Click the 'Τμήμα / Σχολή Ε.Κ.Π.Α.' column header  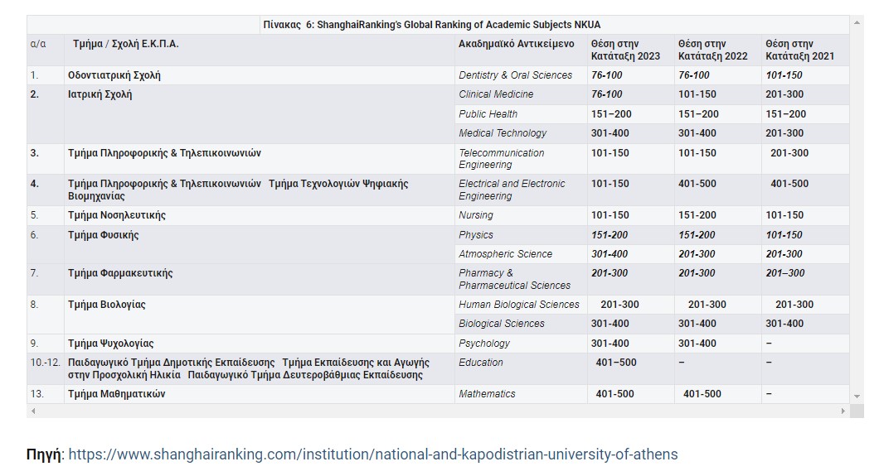tap(125, 44)
